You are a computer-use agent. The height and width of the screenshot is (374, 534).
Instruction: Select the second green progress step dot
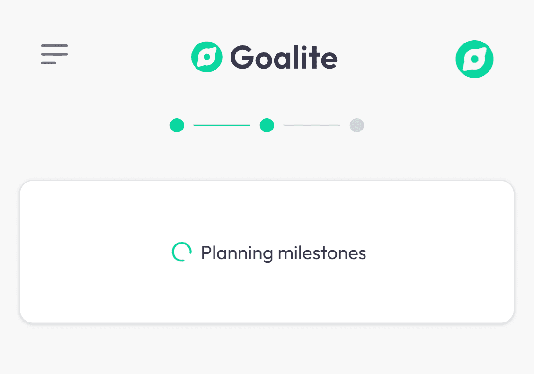[267, 125]
